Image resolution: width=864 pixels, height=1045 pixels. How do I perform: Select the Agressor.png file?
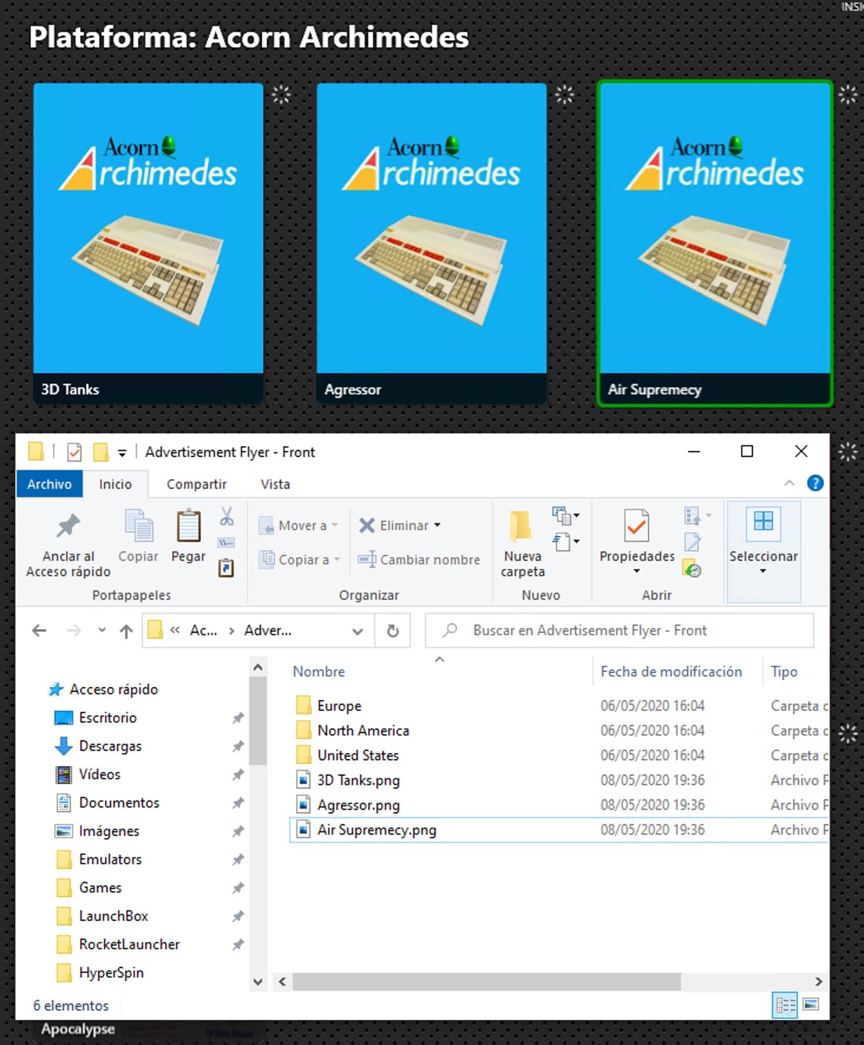358,805
